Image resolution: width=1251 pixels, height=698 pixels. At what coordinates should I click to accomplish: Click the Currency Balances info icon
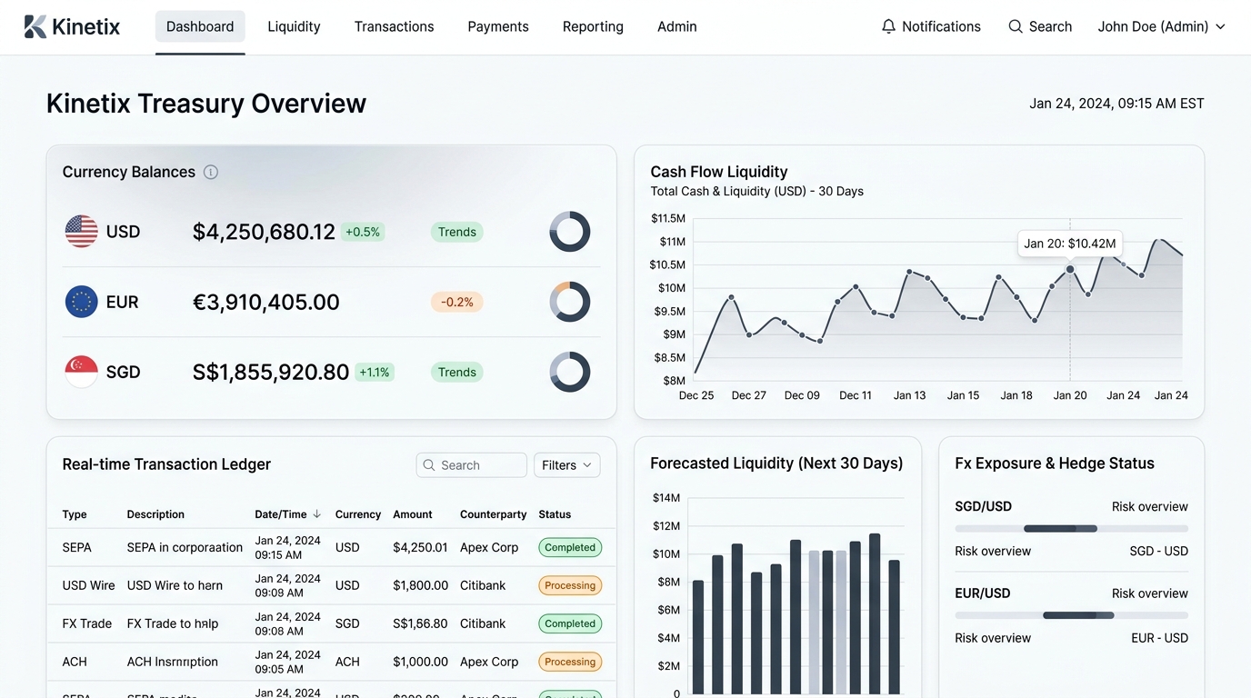pos(211,172)
